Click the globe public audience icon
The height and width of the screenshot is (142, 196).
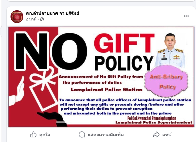(42, 19)
